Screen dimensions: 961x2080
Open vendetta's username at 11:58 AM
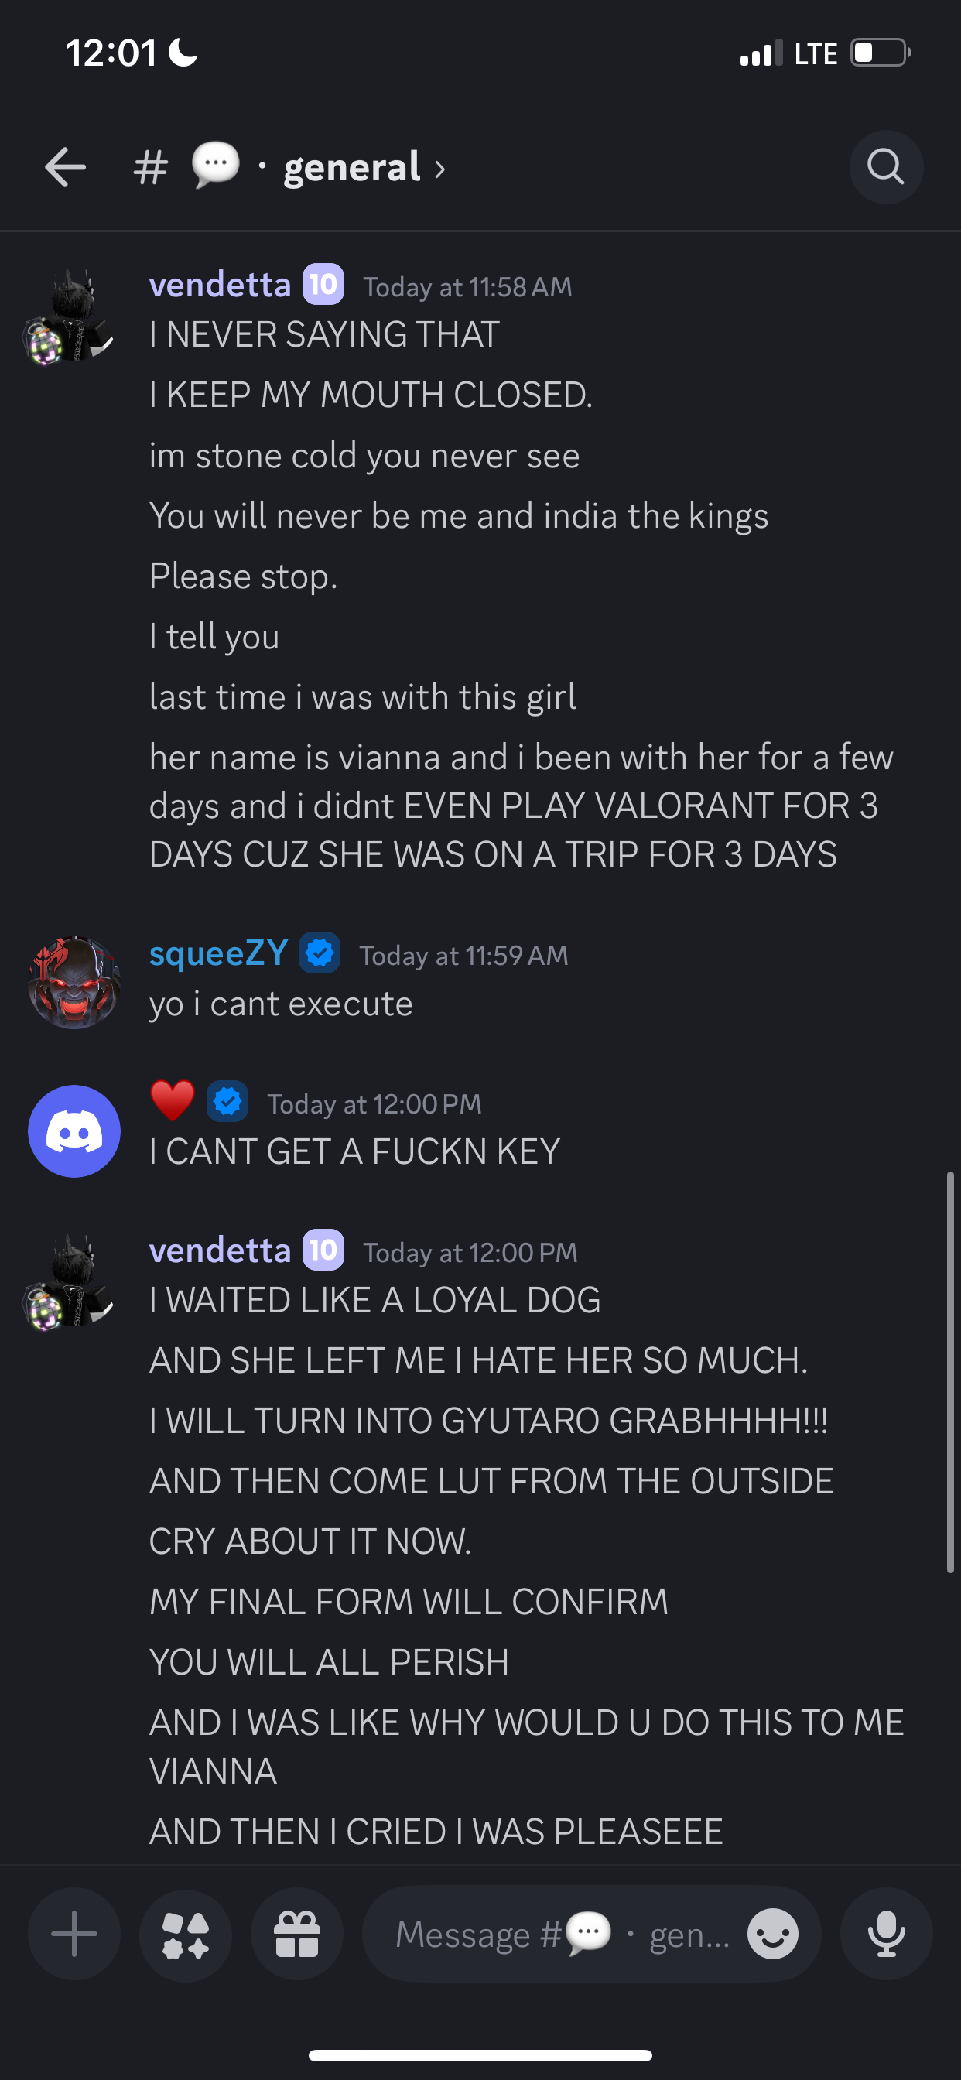tap(220, 284)
